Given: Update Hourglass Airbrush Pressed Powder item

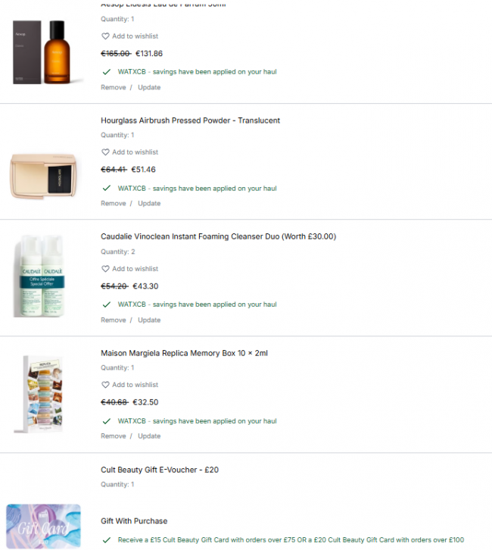Looking at the screenshot, I should (149, 204).
